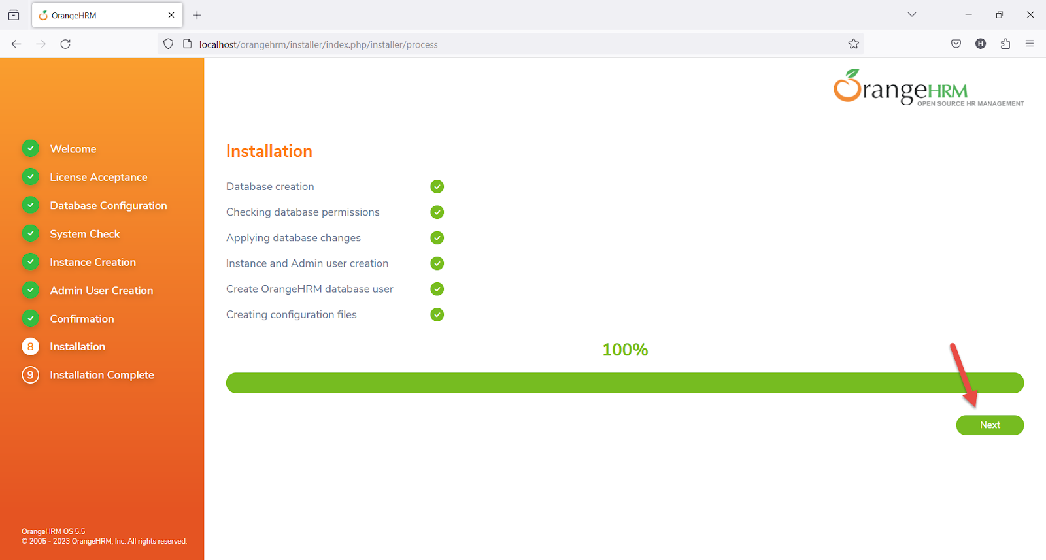The width and height of the screenshot is (1046, 560).
Task: Click the page info icon beside URL
Action: pyautogui.click(x=188, y=44)
